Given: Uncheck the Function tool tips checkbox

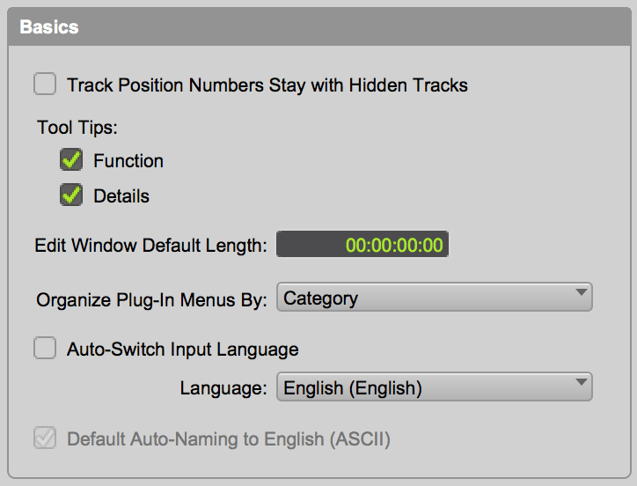Looking at the screenshot, I should pyautogui.click(x=71, y=161).
